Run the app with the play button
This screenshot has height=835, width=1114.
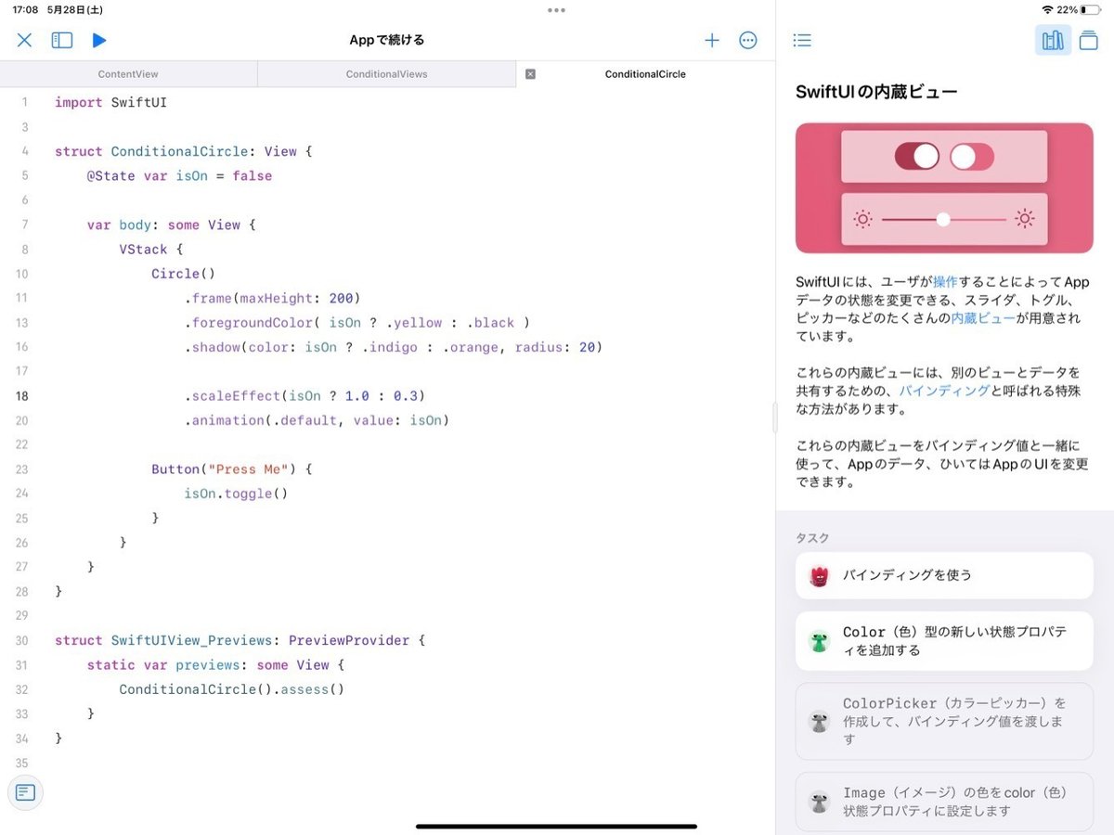pos(99,40)
